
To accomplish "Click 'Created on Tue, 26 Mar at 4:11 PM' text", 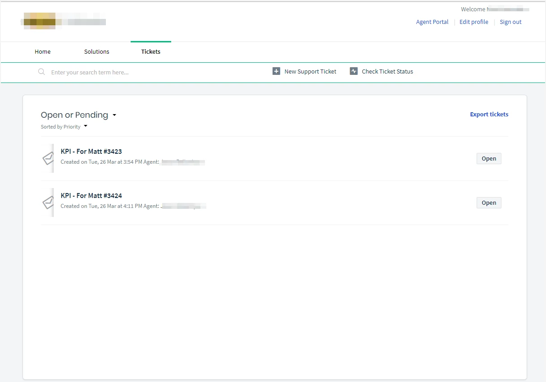I will (x=101, y=206).
